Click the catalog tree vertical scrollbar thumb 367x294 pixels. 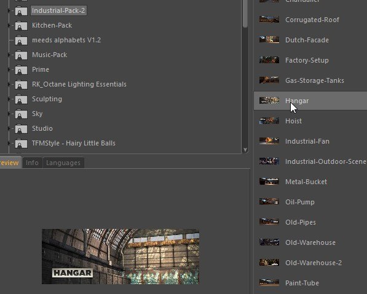coord(245,14)
